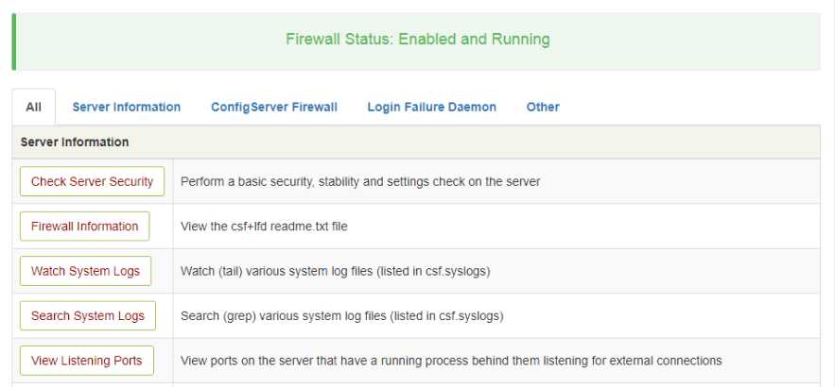
Task: Click the Firewall Status: Enabled and Running text
Action: [x=418, y=40]
